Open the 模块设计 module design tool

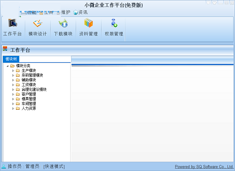point(38,27)
